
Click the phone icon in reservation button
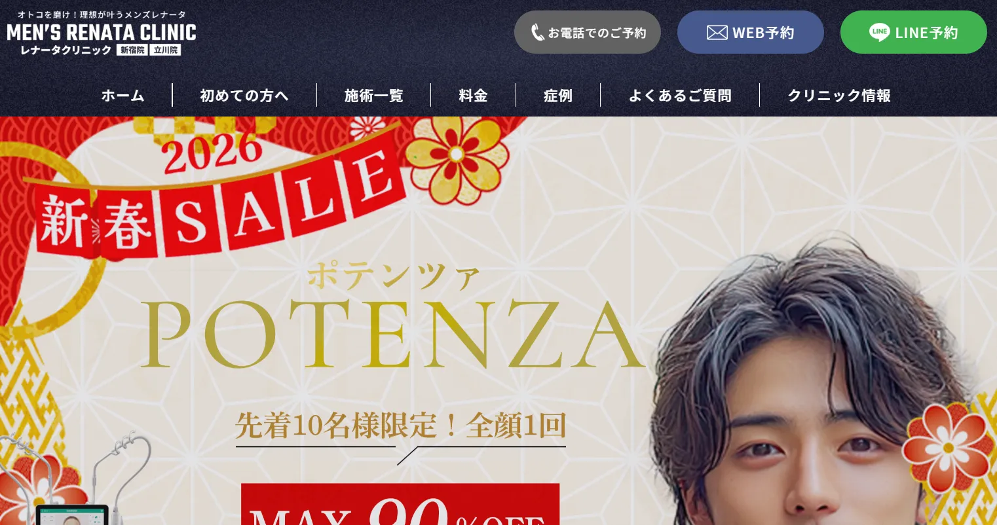(x=537, y=33)
